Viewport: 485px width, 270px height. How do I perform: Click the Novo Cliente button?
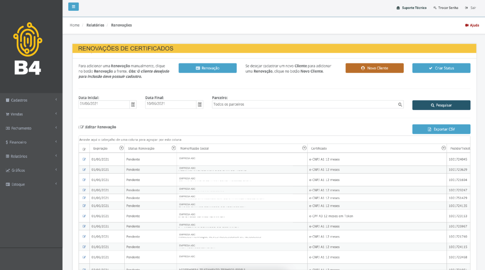pos(375,68)
